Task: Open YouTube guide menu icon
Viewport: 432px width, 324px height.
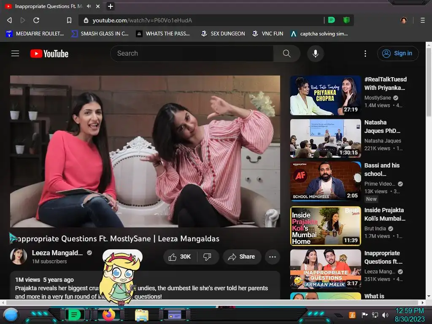Action: point(15,54)
